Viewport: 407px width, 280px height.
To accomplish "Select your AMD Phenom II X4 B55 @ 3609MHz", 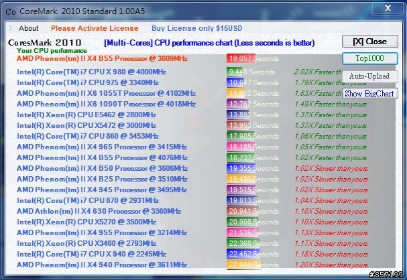I will tap(102, 58).
